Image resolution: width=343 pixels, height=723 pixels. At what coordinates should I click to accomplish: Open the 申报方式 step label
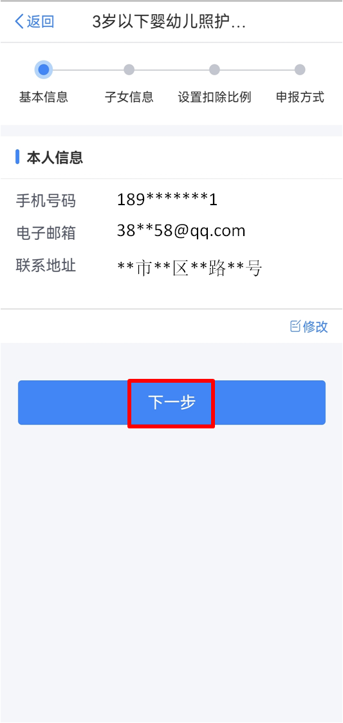(300, 97)
